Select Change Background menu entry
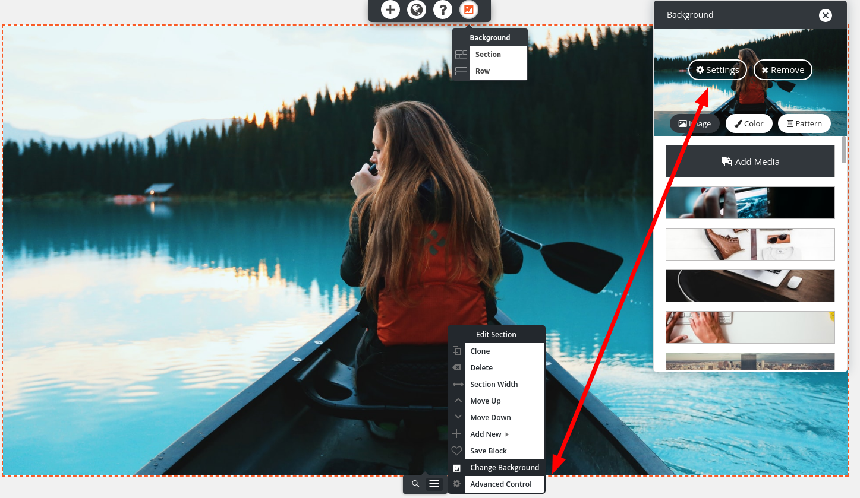 (505, 468)
